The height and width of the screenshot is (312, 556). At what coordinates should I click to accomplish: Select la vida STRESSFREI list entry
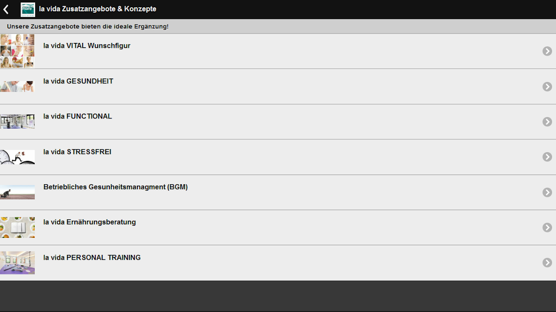[x=278, y=157]
